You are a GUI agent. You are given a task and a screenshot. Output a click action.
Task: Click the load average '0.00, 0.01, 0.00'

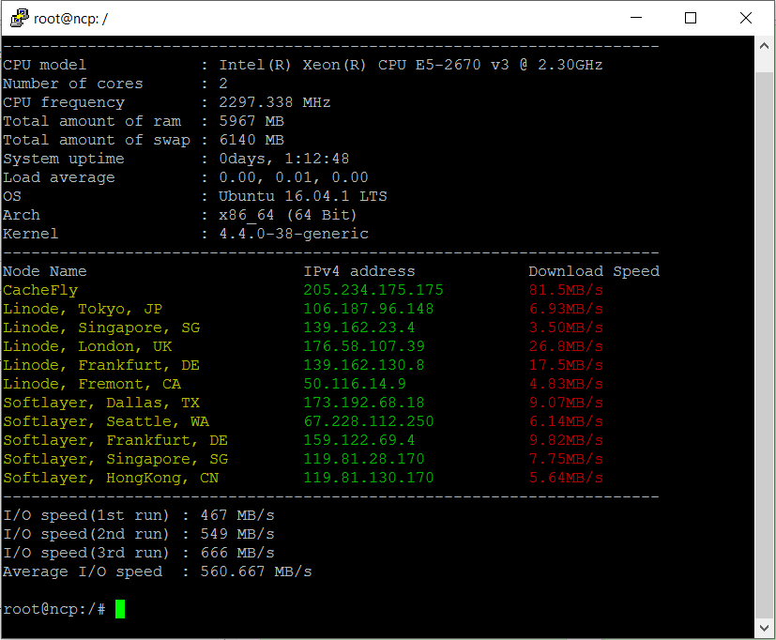(294, 177)
